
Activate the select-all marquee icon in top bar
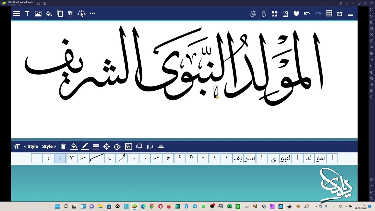pyautogui.click(x=71, y=13)
